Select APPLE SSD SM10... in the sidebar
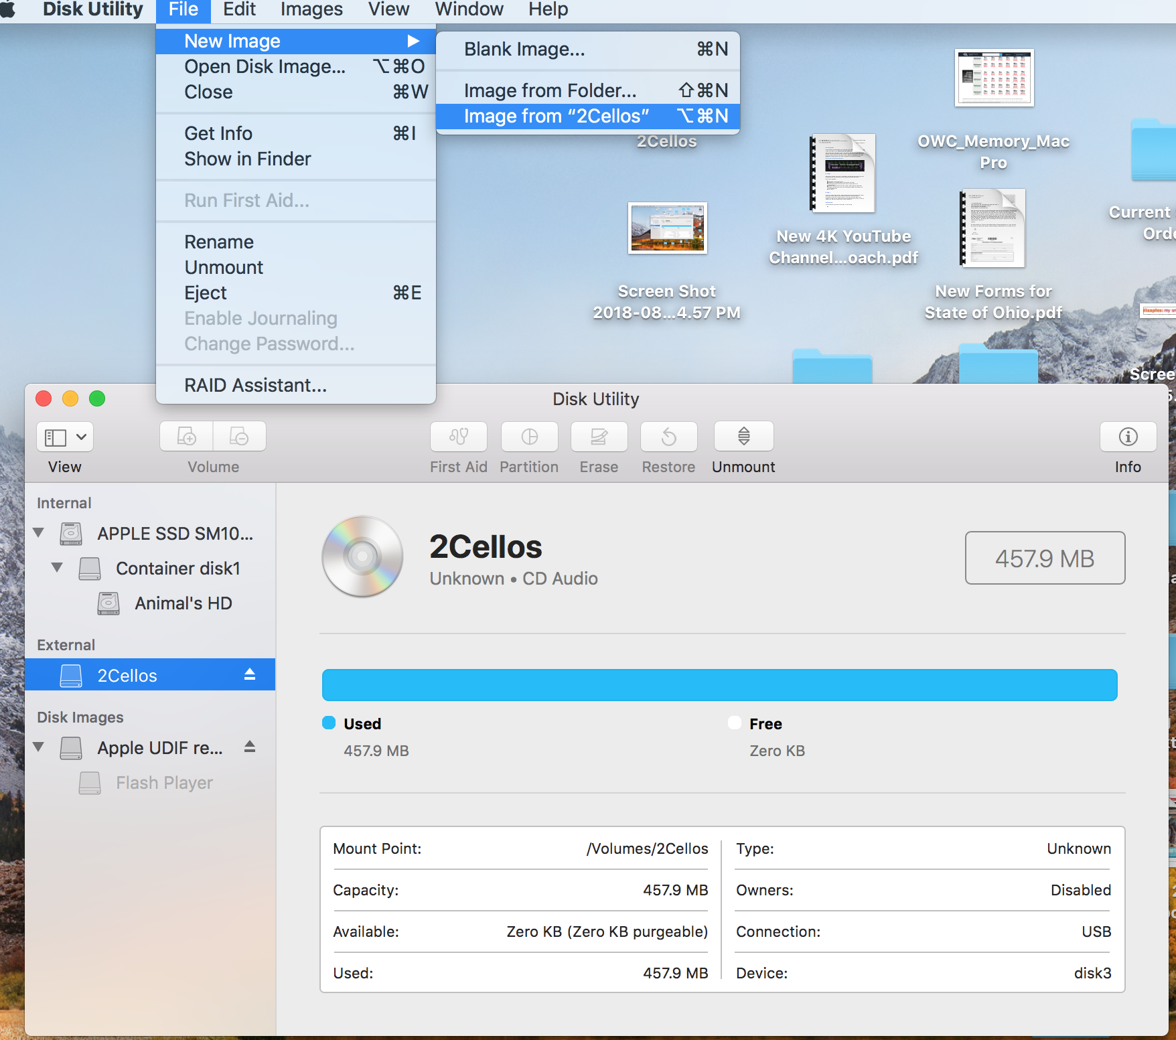1176x1040 pixels. [150, 534]
